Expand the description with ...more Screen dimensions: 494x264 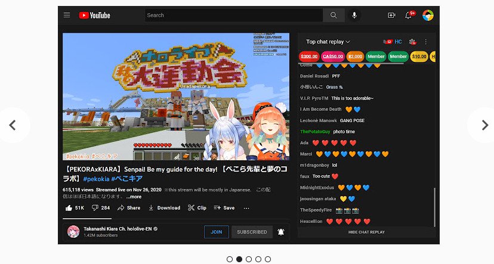pos(134,197)
